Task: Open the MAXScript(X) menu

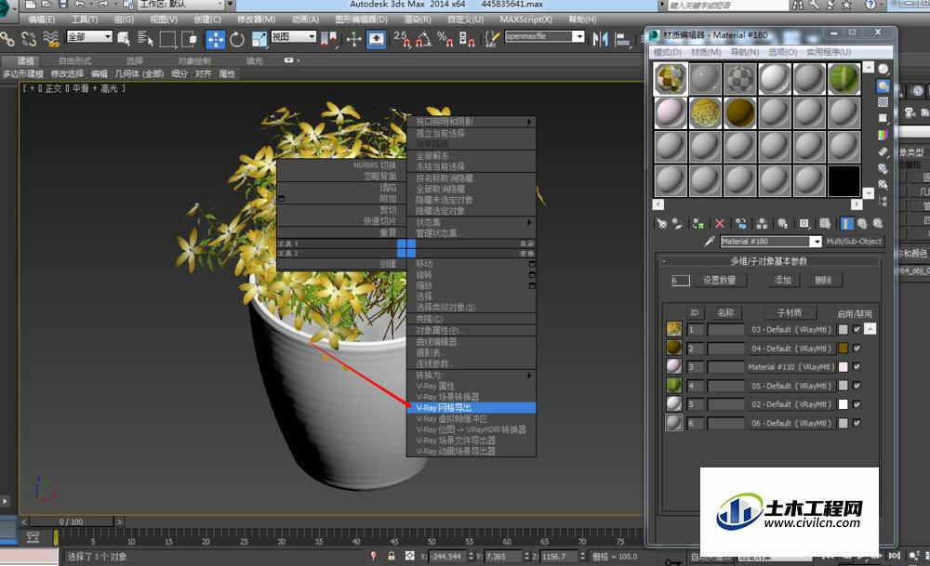Action: [525, 20]
